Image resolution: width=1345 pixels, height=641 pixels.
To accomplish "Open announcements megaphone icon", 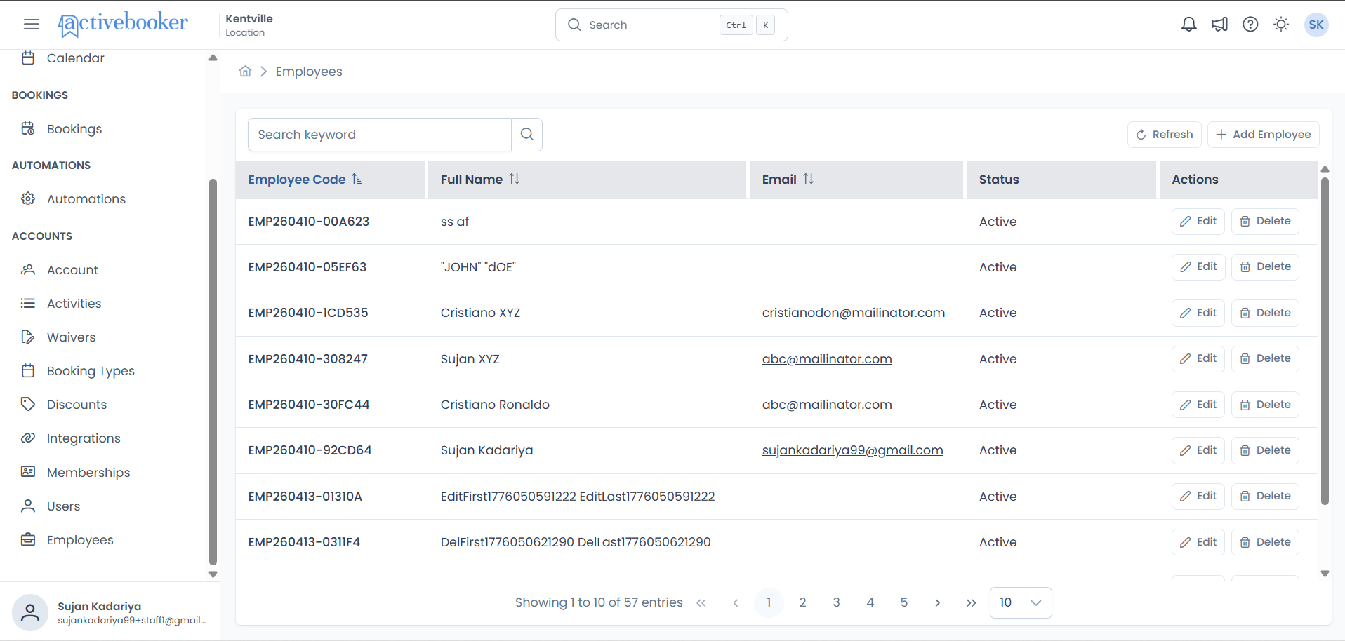I will (1219, 25).
